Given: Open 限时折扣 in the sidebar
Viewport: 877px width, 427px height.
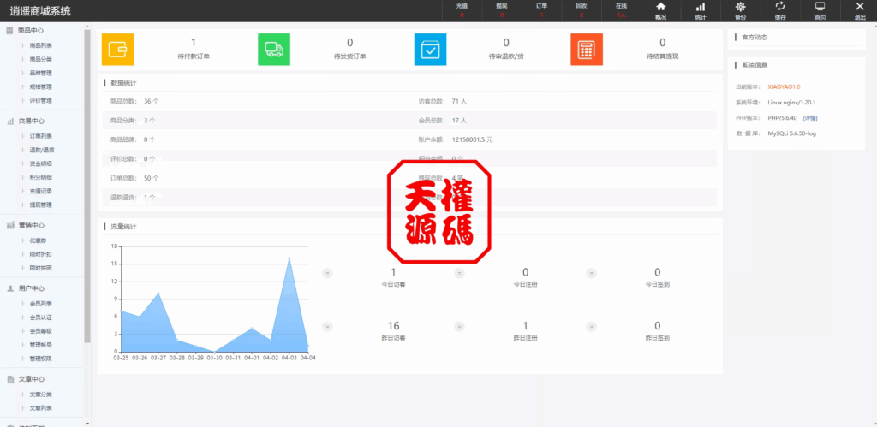Looking at the screenshot, I should (x=41, y=254).
